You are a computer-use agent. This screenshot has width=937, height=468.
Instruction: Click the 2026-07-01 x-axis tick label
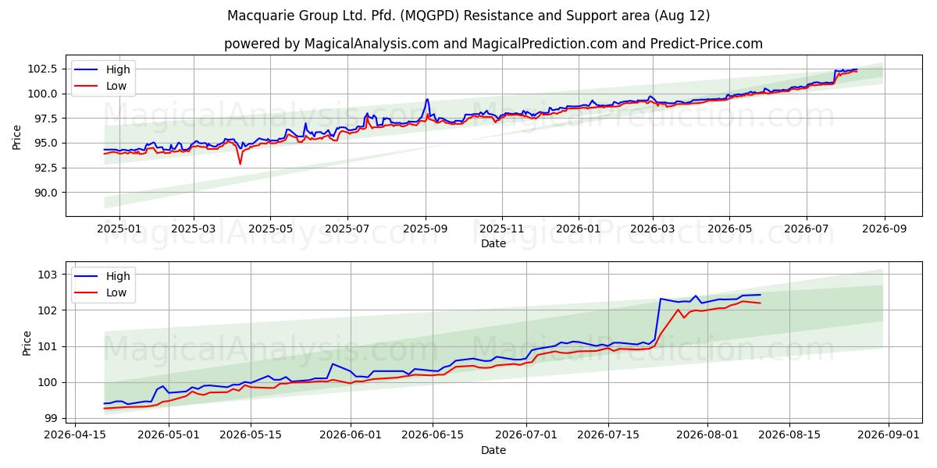click(x=526, y=435)
